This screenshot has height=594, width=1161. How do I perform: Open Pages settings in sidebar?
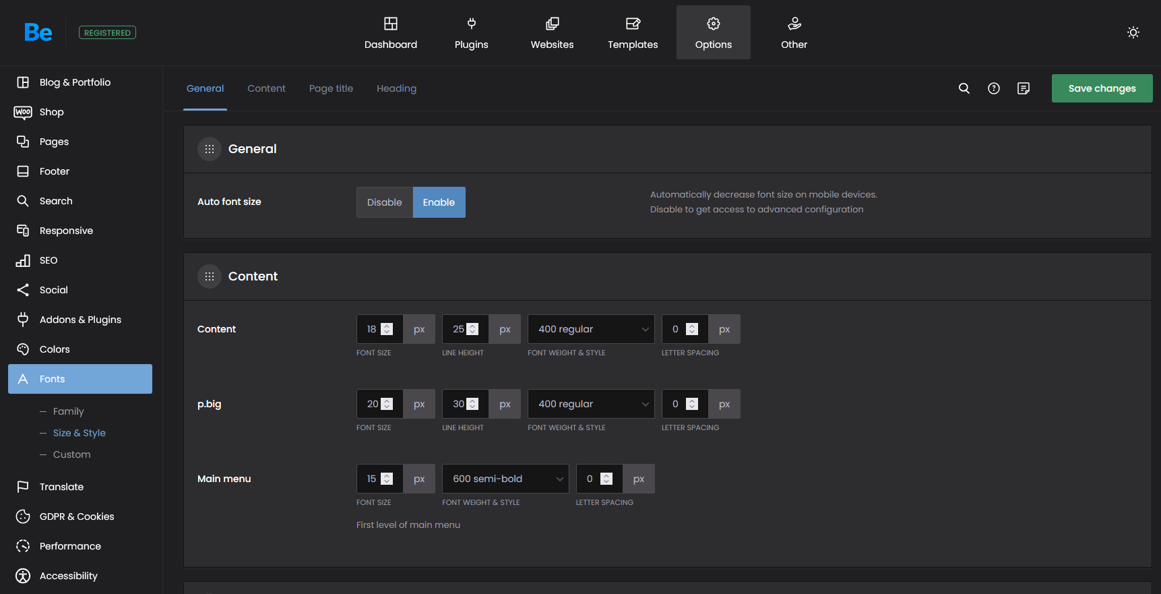tap(80, 142)
